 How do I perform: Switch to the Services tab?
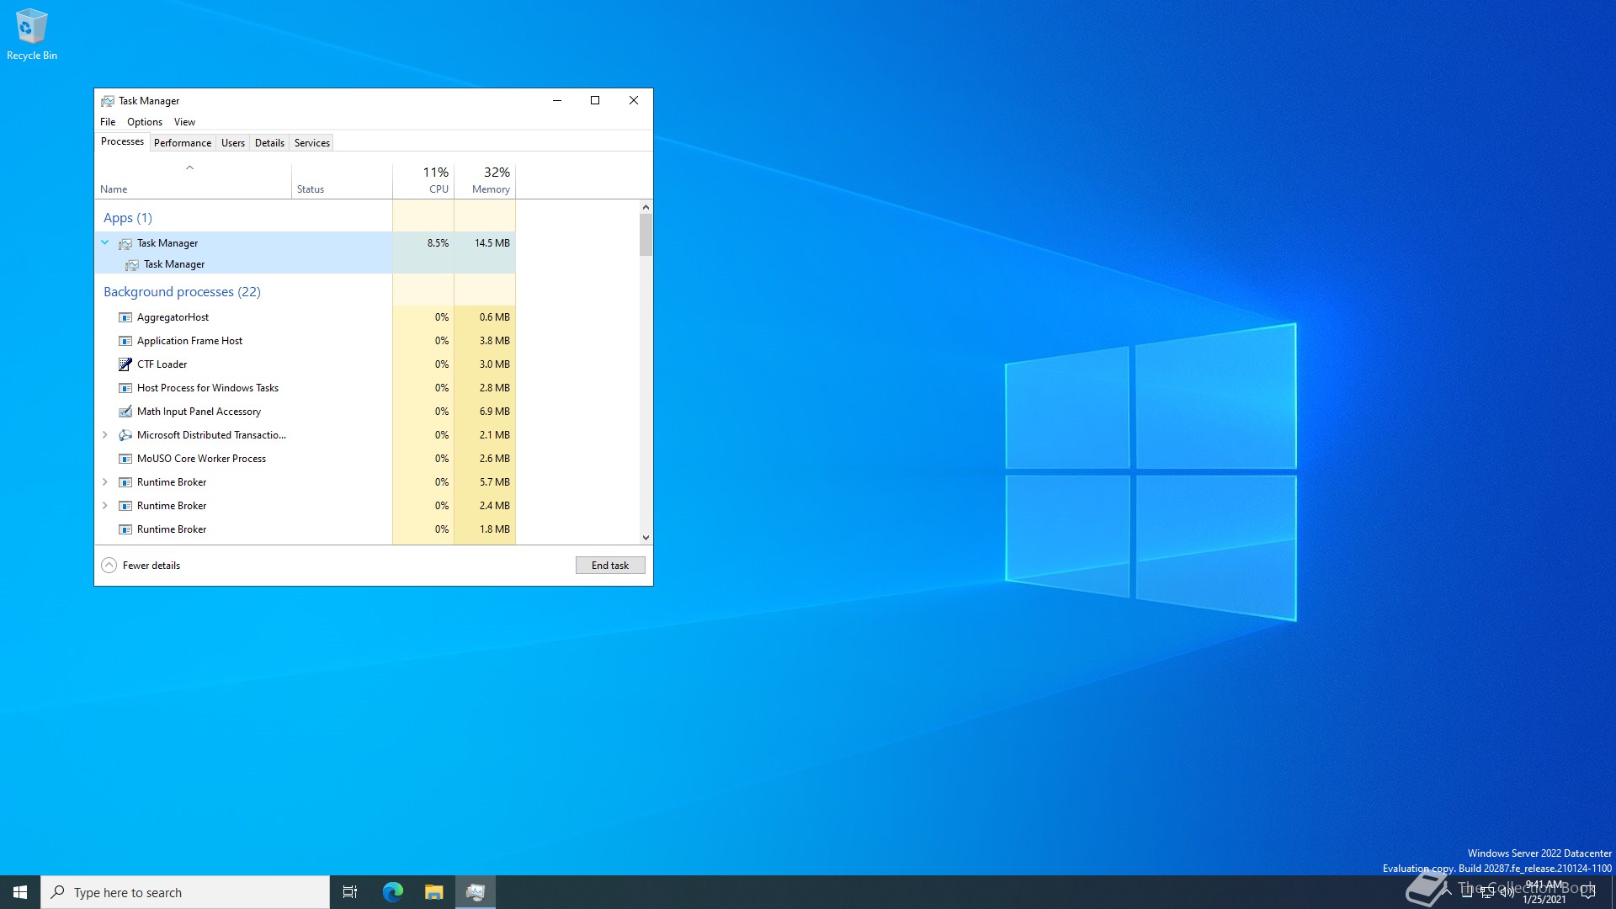click(x=312, y=143)
